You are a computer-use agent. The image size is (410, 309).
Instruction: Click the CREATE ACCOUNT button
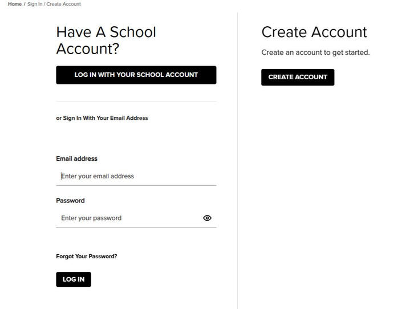298,77
